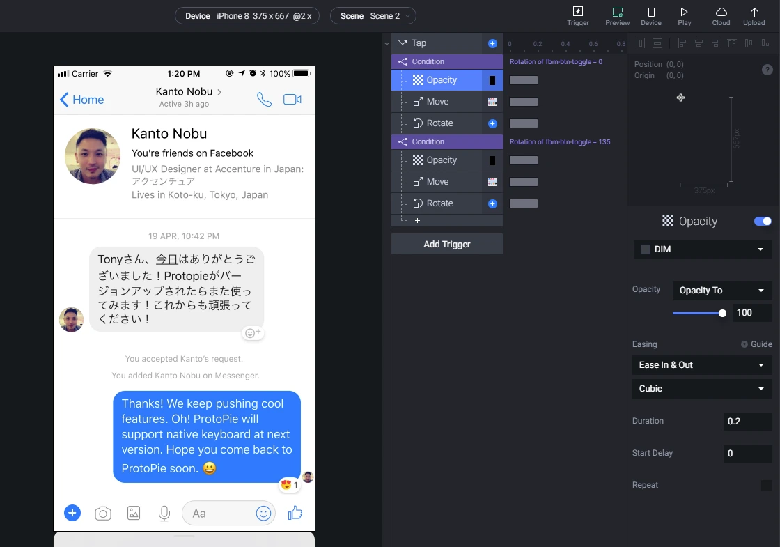Click the distribute vertically icon
The image size is (780, 547).
click(657, 43)
